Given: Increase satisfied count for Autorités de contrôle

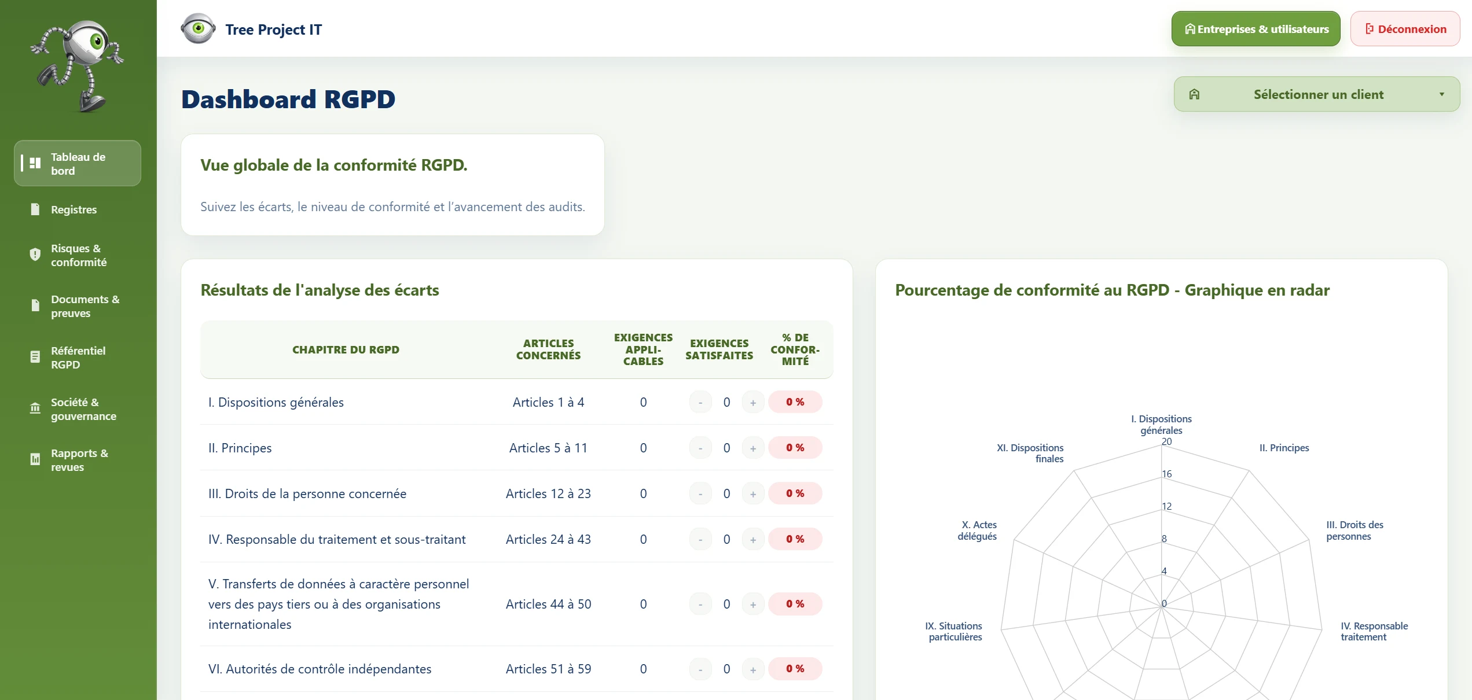Looking at the screenshot, I should [x=753, y=669].
